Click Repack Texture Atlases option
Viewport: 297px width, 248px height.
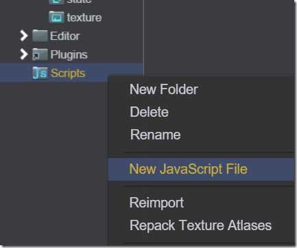click(x=201, y=225)
